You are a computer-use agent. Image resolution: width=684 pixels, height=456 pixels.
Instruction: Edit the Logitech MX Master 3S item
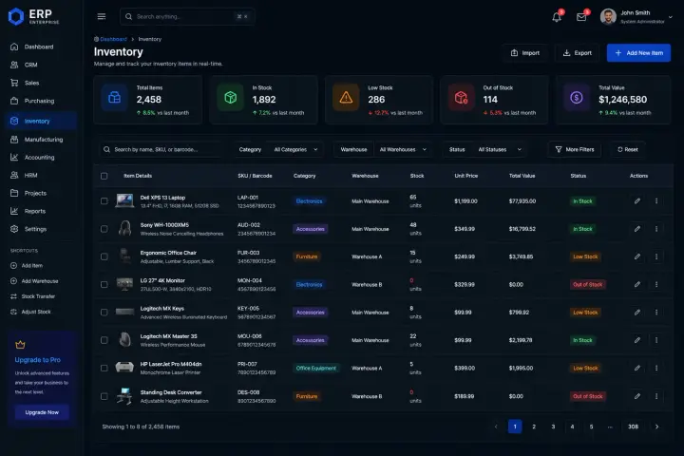tap(637, 340)
